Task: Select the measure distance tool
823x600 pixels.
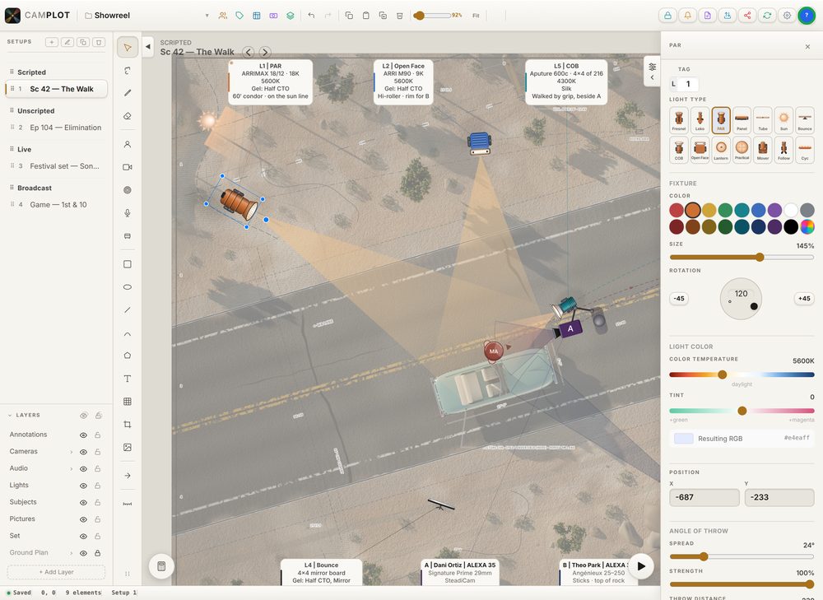Action: point(128,504)
